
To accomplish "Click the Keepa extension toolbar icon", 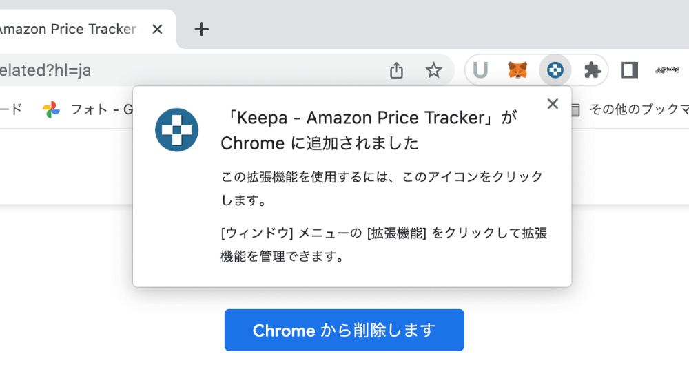I will (x=555, y=70).
